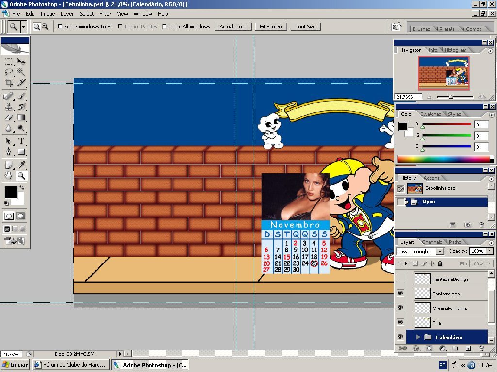Jump to ImageReady from the toolbox
The width and height of the screenshot is (497, 372).
pos(15,241)
